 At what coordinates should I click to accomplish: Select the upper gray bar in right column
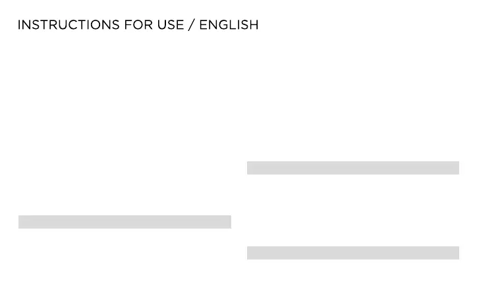[352, 168]
